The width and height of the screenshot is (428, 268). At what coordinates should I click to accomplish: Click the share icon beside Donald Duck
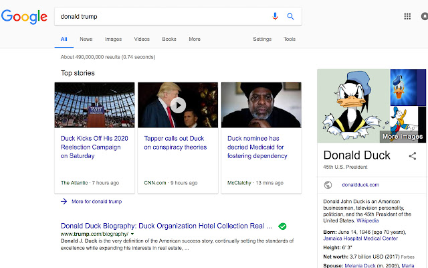point(413,156)
